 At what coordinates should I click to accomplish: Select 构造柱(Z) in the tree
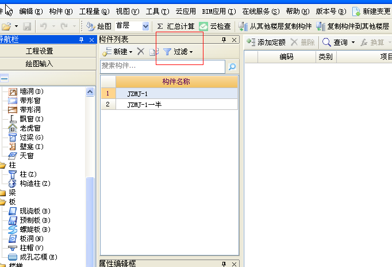[x=29, y=184]
